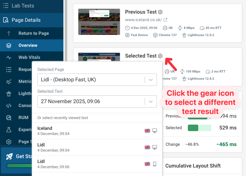Click the Get Started panel
246x176 pixels.
(x=17, y=160)
